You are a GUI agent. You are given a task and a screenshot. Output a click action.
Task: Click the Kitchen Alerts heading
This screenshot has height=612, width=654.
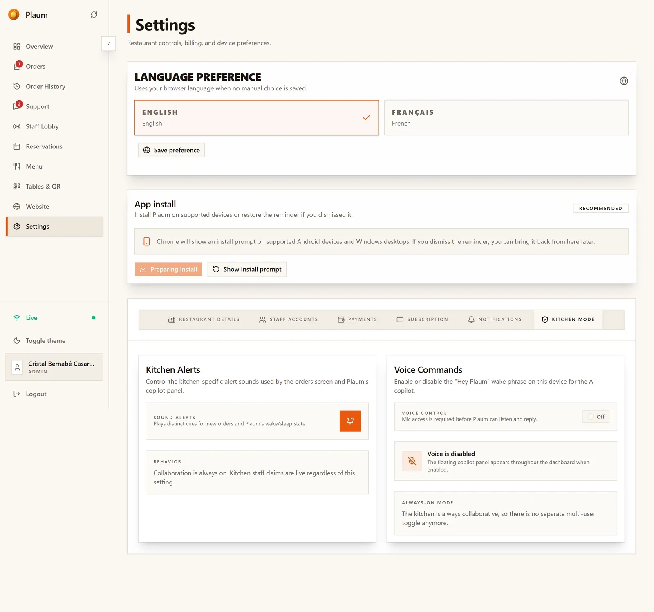173,370
